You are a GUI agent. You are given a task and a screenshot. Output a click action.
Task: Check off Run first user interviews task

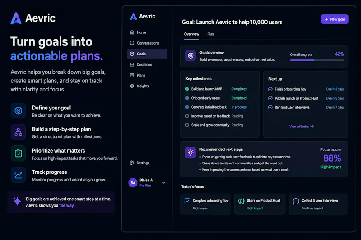pyautogui.click(x=270, y=107)
